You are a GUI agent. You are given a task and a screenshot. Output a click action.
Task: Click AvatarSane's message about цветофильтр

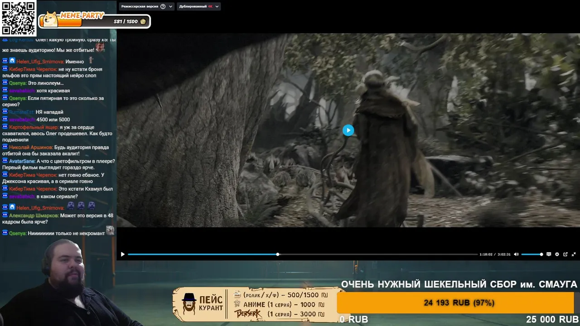pyautogui.click(x=58, y=164)
